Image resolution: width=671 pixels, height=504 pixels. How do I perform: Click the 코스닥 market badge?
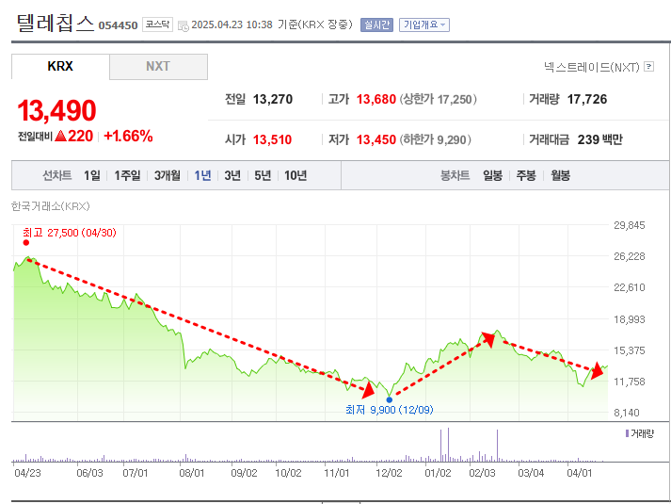[x=157, y=24]
